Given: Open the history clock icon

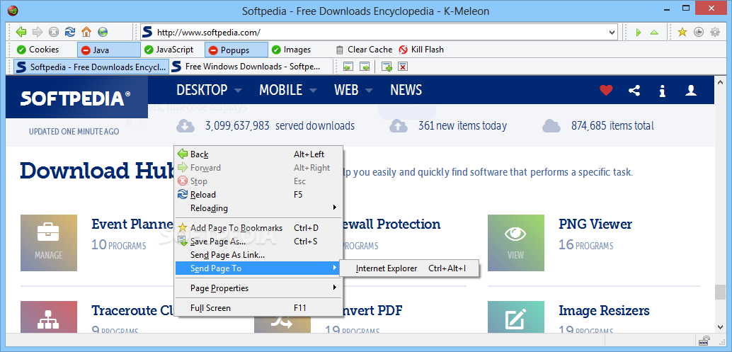Looking at the screenshot, I should (699, 32).
